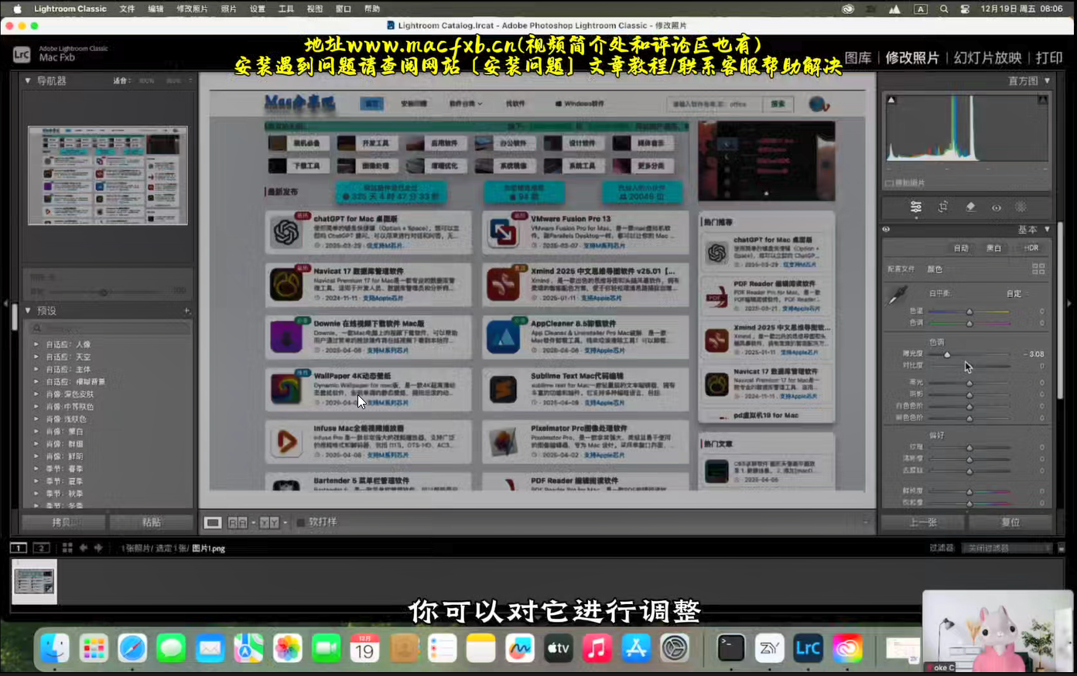Click the HDR button
The image size is (1077, 676).
[x=1031, y=248]
